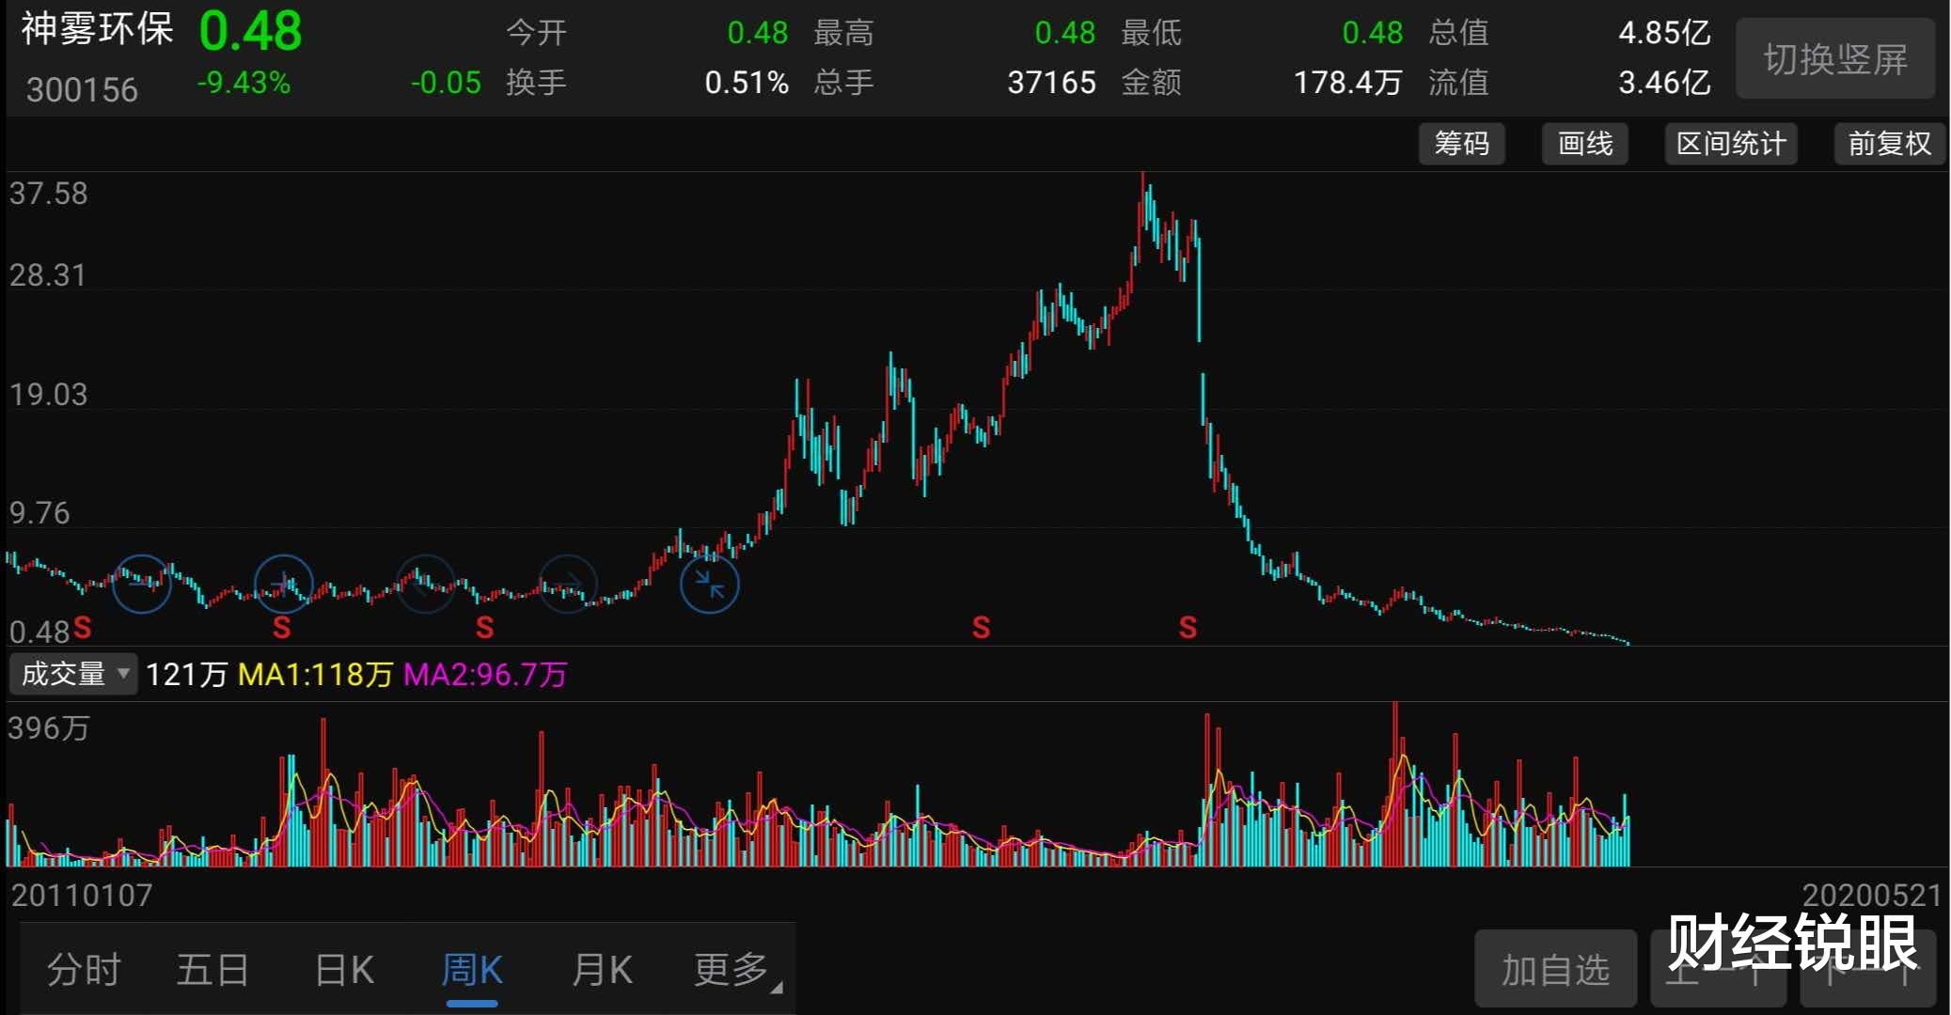Viewport: 1951px width, 1015px height.
Task: Select the 五日 five-day tab
Action: click(x=212, y=970)
